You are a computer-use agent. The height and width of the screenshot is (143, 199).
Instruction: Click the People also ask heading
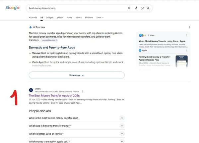[x=40, y=111]
